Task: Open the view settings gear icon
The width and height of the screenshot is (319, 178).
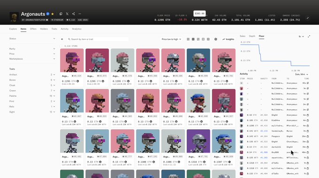Action: (216, 39)
